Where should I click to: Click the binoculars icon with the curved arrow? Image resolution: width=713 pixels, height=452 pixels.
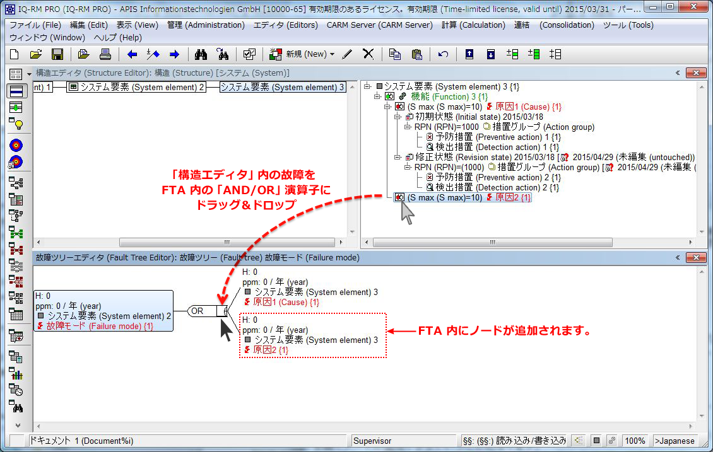(222, 54)
